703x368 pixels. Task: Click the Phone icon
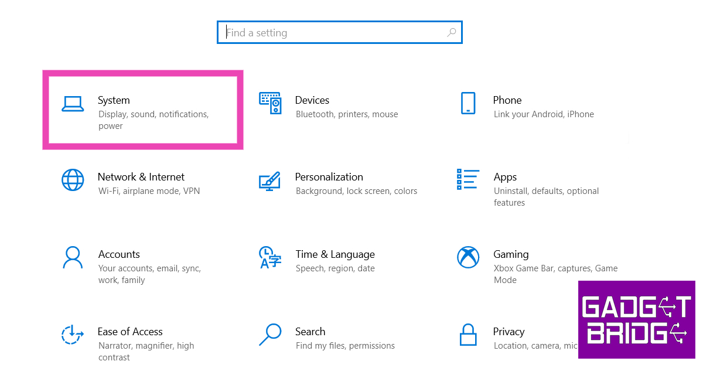tap(468, 103)
